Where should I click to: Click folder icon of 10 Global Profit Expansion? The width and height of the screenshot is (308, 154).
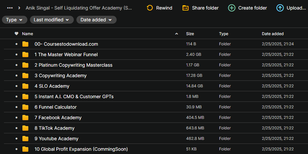pos(25,149)
